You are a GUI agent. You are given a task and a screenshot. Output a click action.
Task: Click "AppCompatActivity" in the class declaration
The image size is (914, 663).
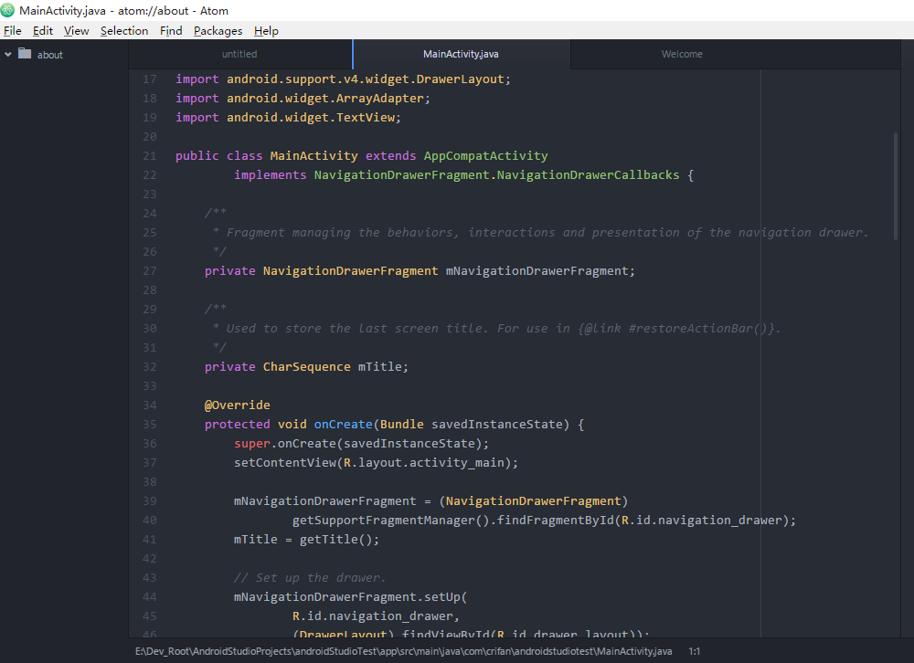coord(485,156)
